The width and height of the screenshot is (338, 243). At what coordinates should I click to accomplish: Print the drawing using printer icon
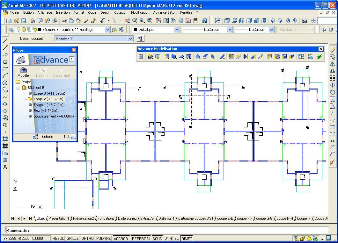(33, 21)
